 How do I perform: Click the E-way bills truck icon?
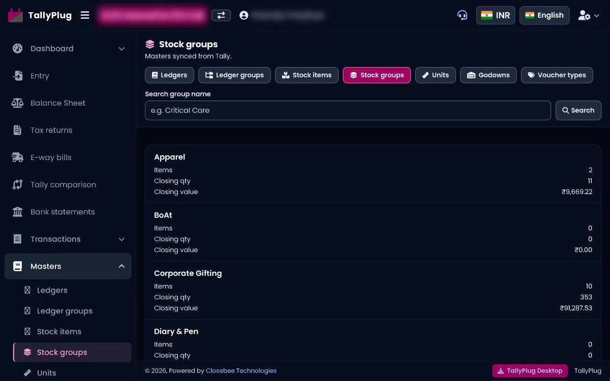pyautogui.click(x=18, y=157)
